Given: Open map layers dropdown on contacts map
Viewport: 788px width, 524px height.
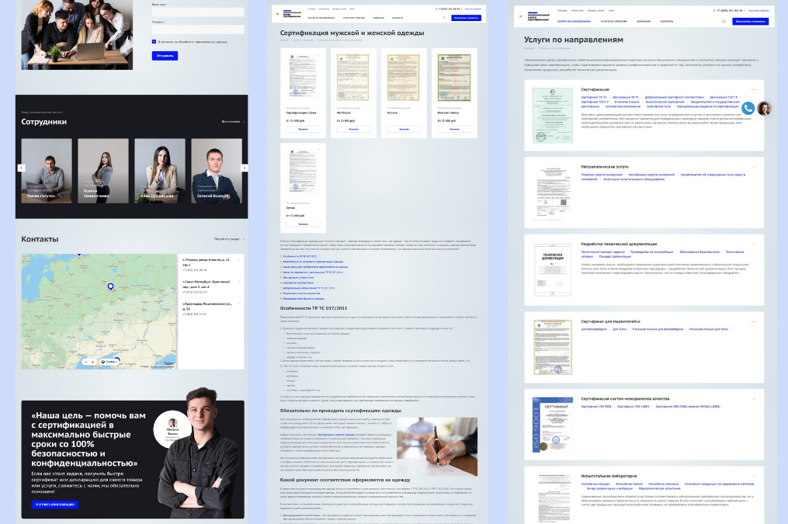Looking at the screenshot, I should (x=109, y=362).
